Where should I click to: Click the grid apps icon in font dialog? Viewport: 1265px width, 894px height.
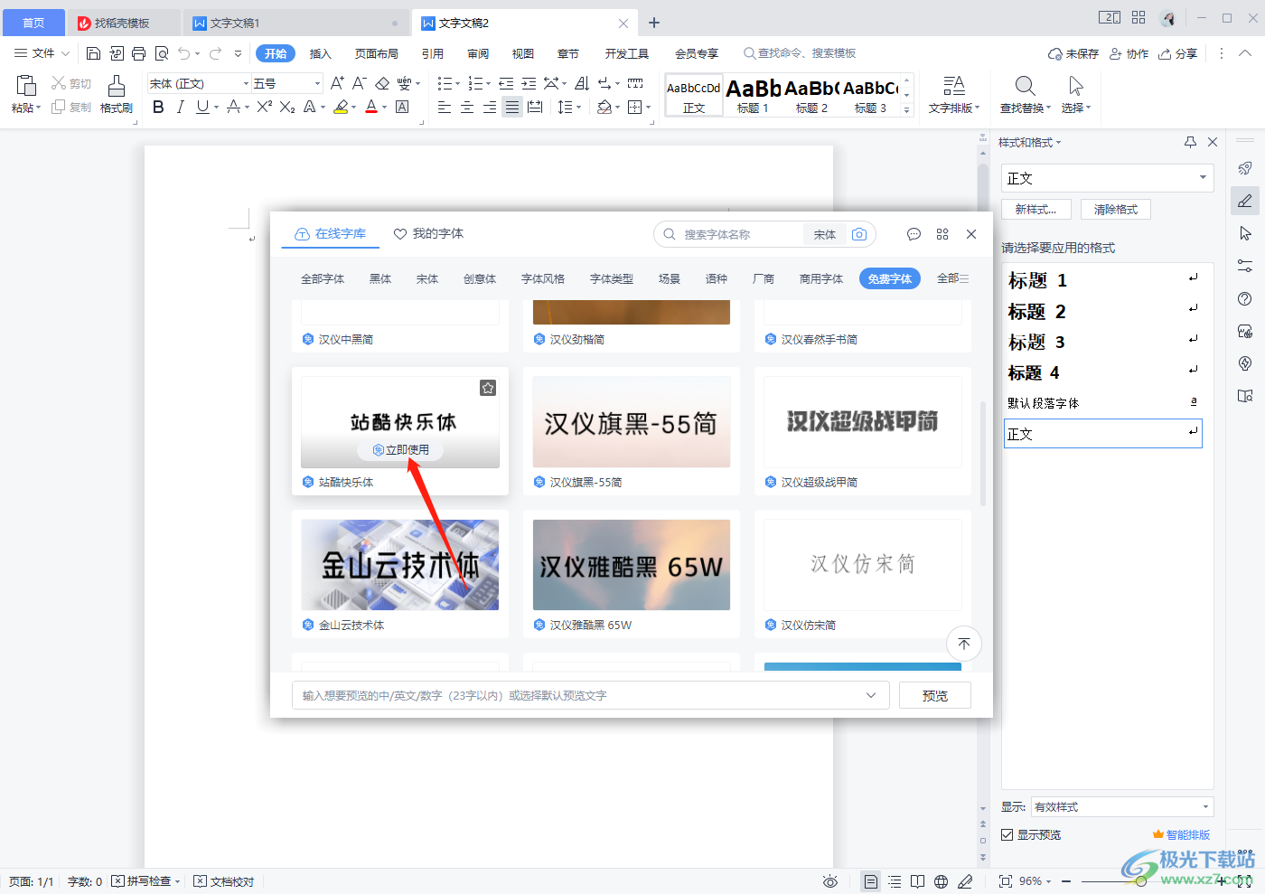coord(942,234)
